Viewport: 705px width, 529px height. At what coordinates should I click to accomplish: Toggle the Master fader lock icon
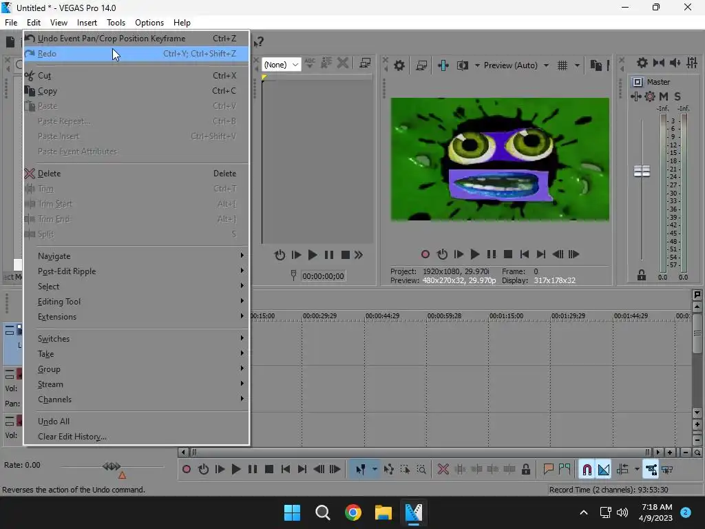click(642, 276)
